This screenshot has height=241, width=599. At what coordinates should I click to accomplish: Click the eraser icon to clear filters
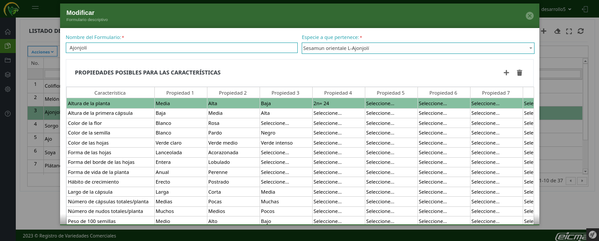pyautogui.click(x=557, y=31)
